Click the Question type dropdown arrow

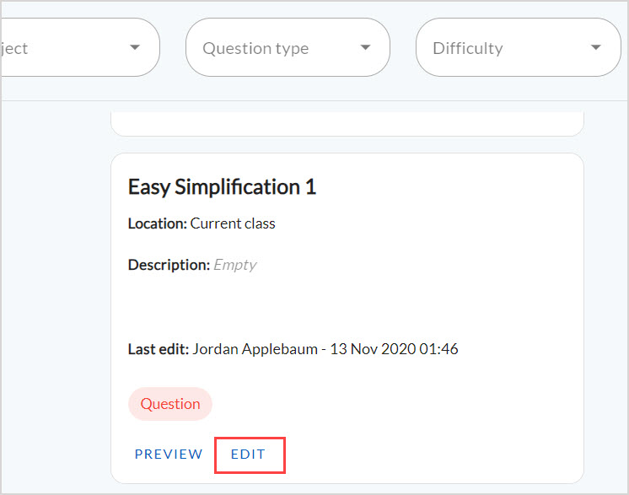click(x=365, y=48)
